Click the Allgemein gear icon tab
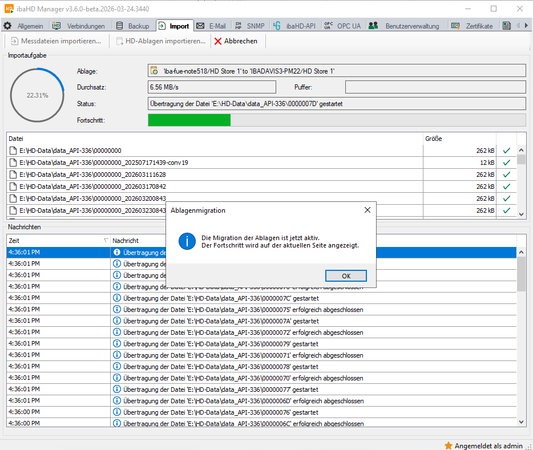Screen dimensions: 533x450 coord(8,26)
